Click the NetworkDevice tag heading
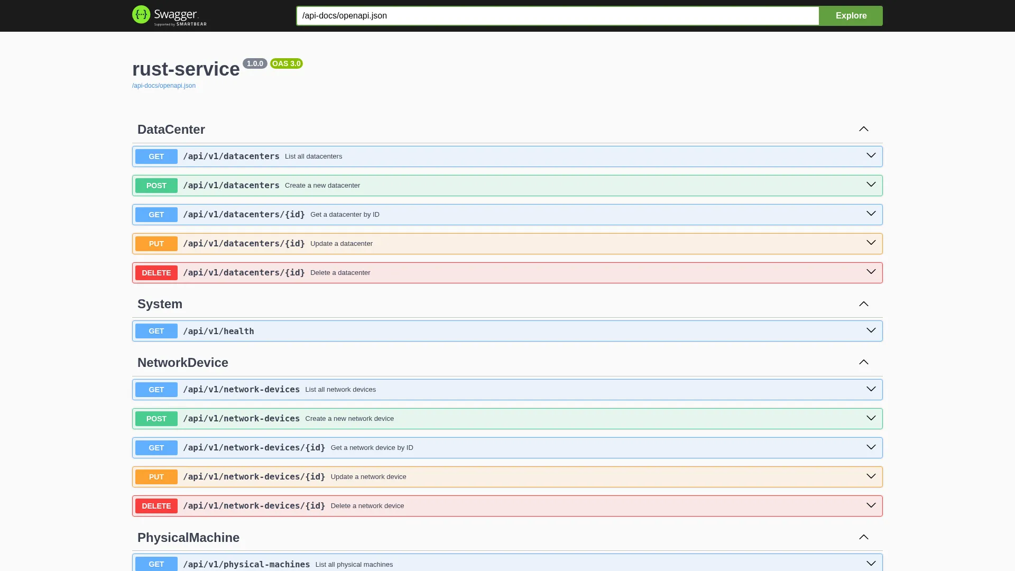Viewport: 1015px width, 571px height. click(183, 363)
